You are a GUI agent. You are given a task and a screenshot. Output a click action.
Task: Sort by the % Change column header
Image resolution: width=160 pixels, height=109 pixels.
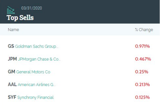click(x=144, y=30)
